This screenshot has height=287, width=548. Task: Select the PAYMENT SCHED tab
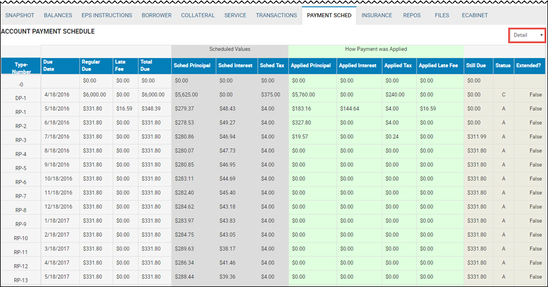point(329,16)
